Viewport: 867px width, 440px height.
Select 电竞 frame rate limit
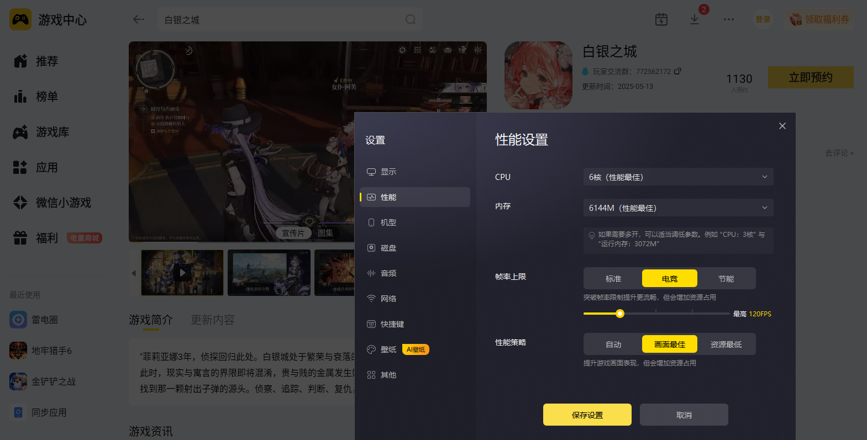pos(670,279)
